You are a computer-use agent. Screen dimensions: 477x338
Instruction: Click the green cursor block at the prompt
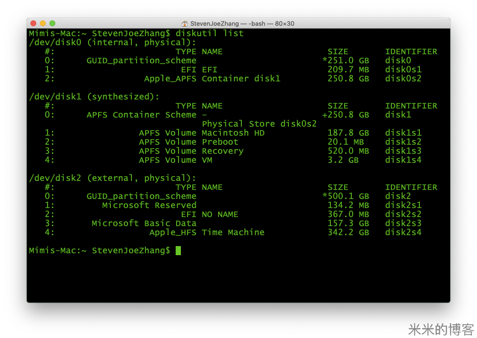pyautogui.click(x=178, y=250)
